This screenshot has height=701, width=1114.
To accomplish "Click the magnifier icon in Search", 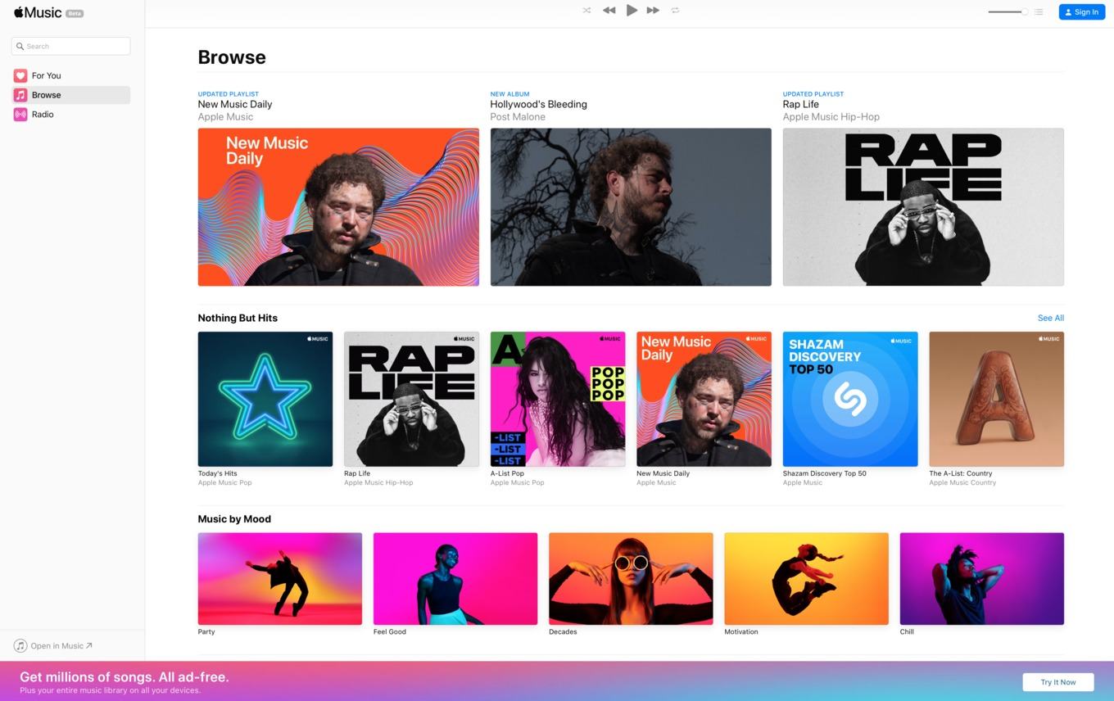I will click(20, 46).
